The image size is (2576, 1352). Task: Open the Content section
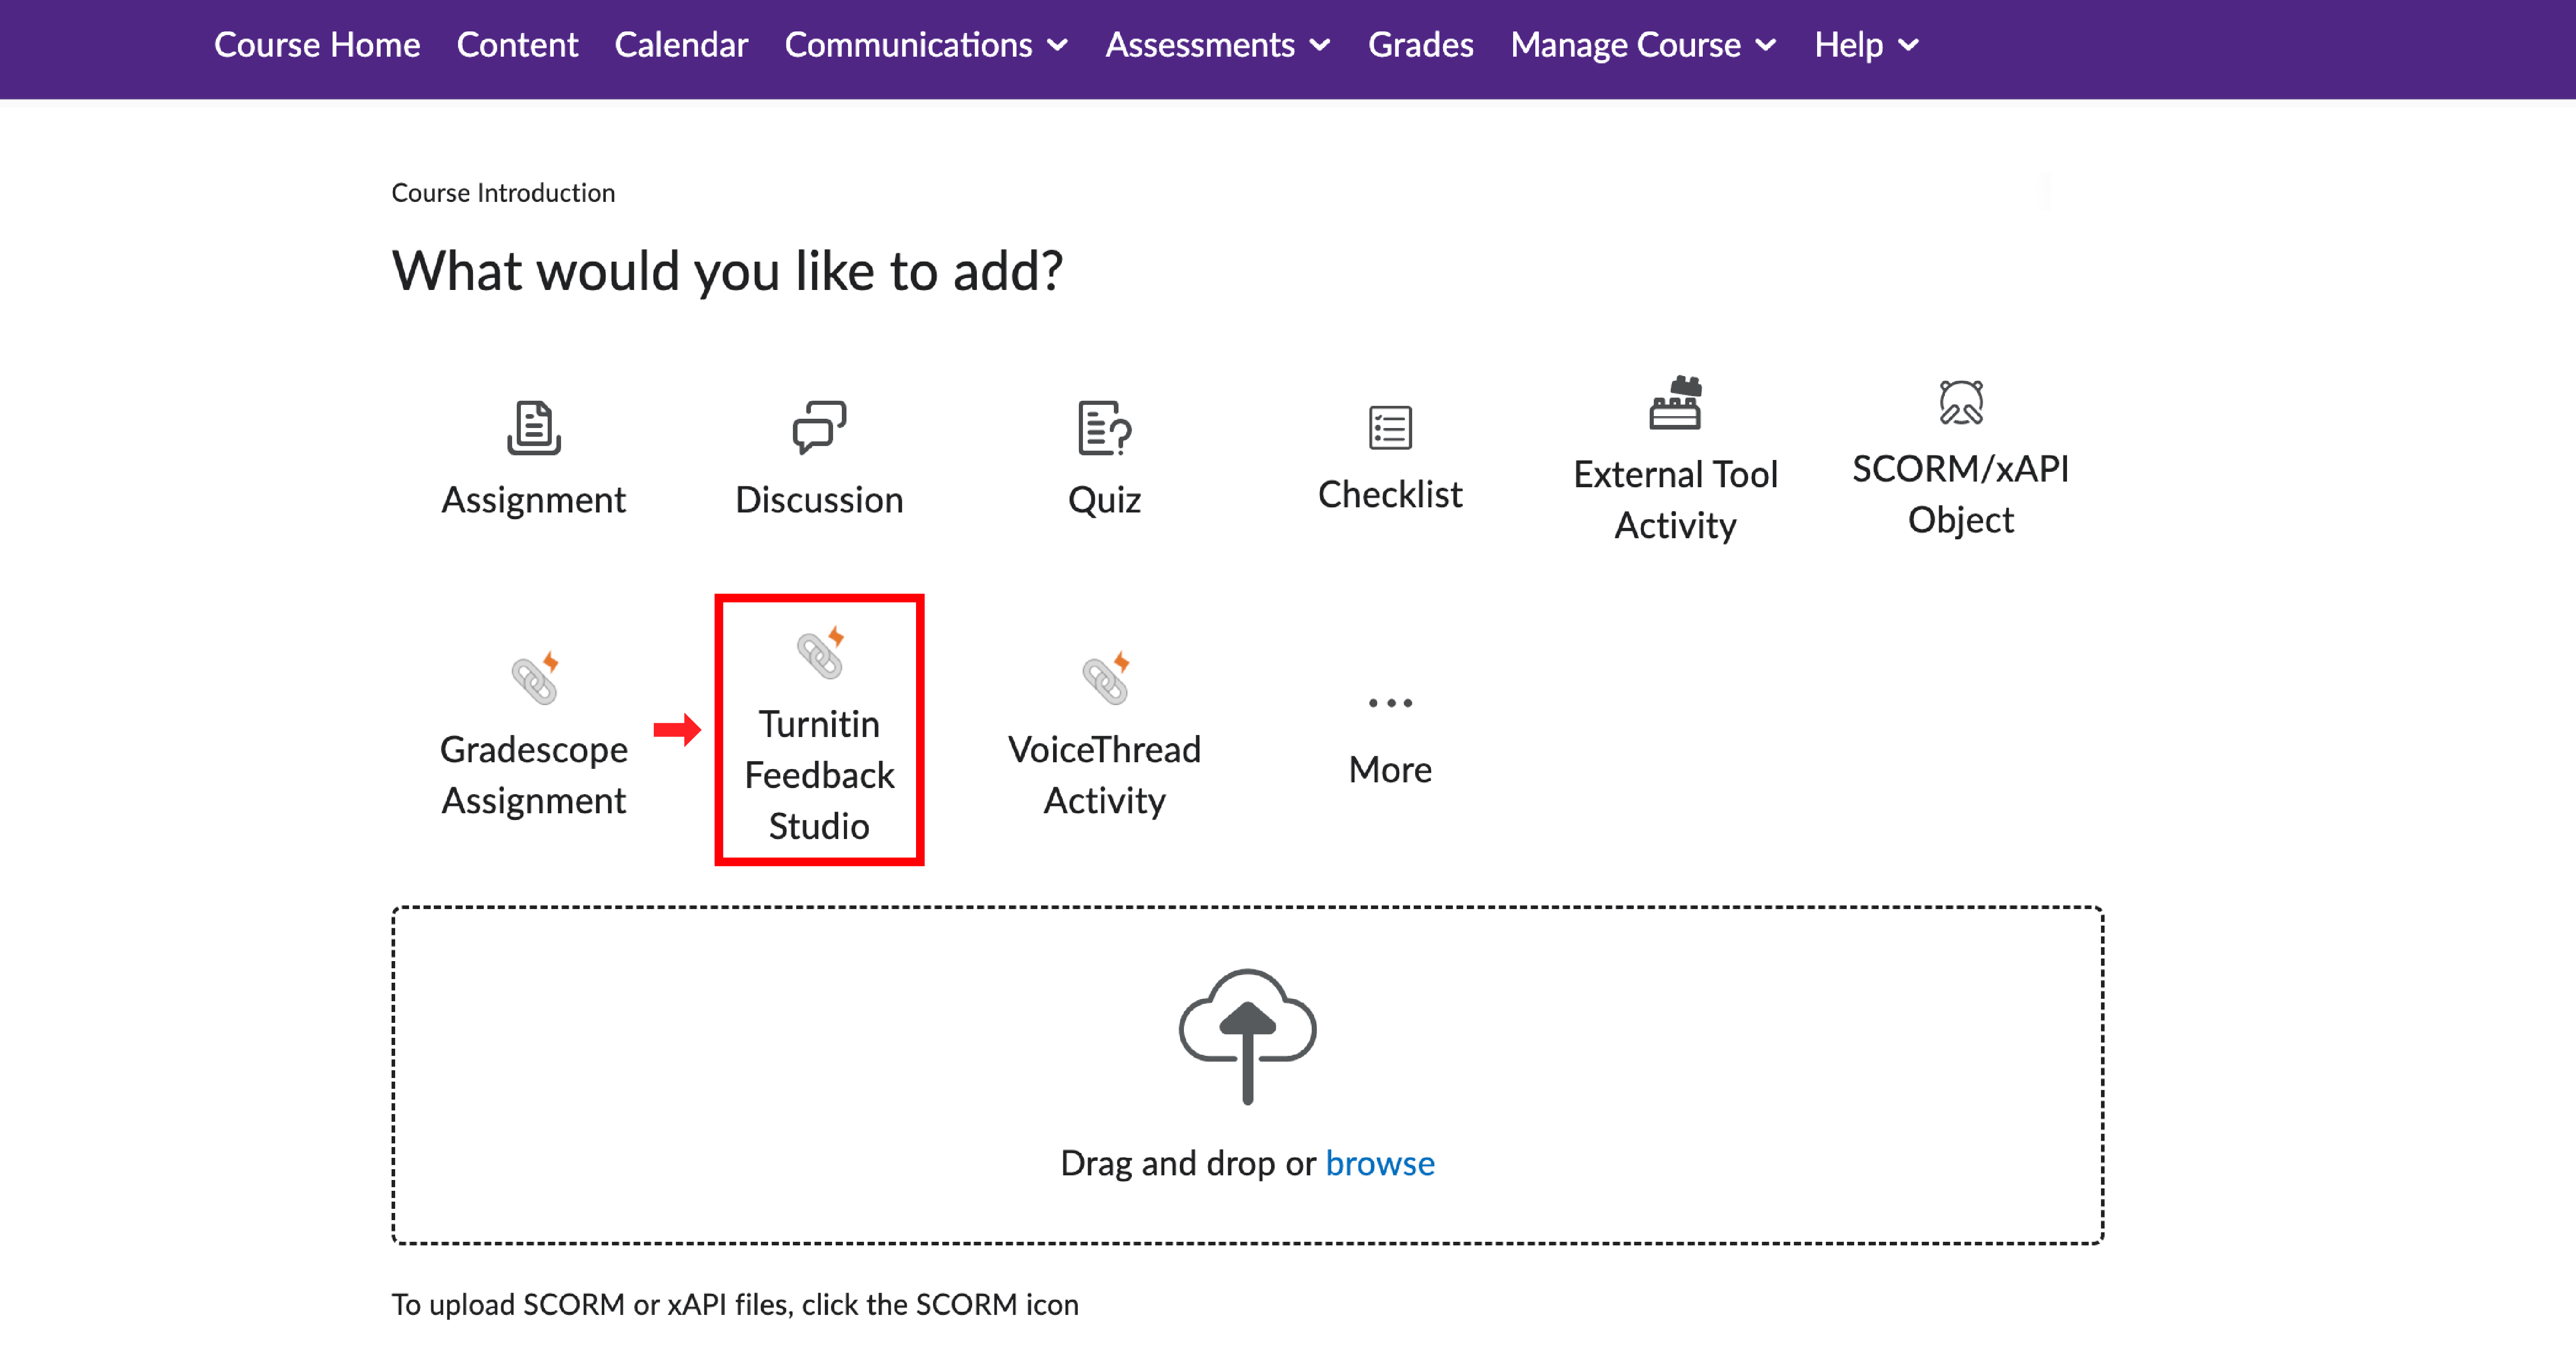pyautogui.click(x=517, y=44)
